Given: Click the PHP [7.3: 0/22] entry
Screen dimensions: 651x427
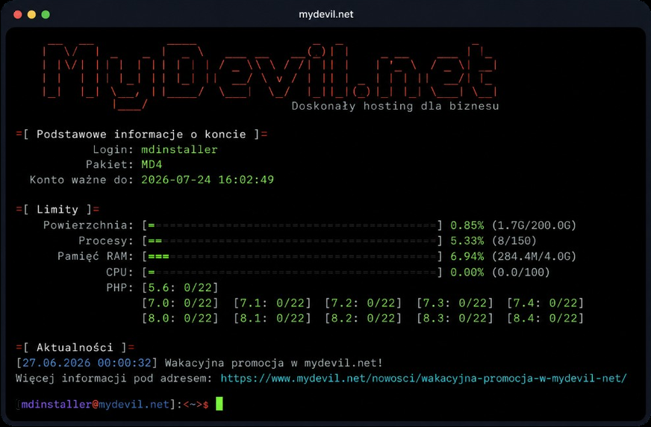Looking at the screenshot, I should (455, 303).
